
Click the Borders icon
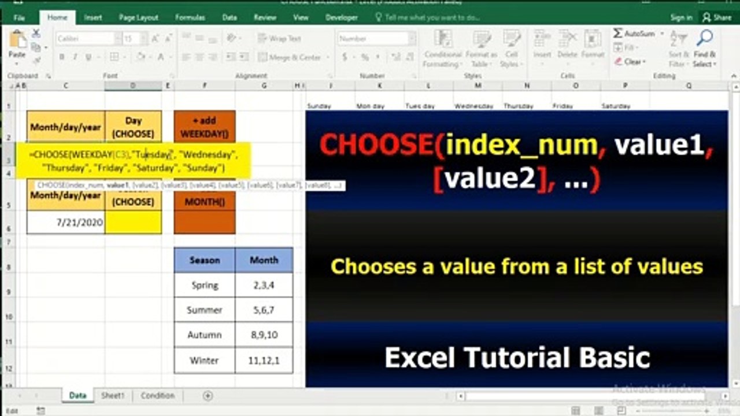[114, 57]
